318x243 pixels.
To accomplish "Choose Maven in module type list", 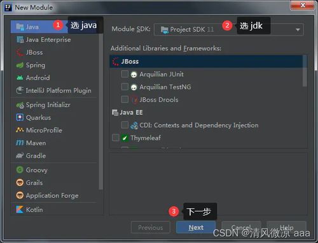I will [36, 143].
